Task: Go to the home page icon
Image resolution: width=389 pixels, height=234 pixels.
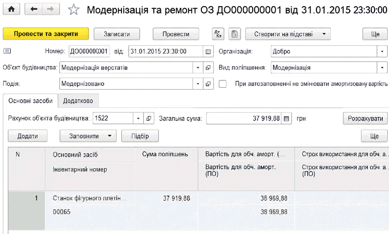Action: [x=11, y=9]
